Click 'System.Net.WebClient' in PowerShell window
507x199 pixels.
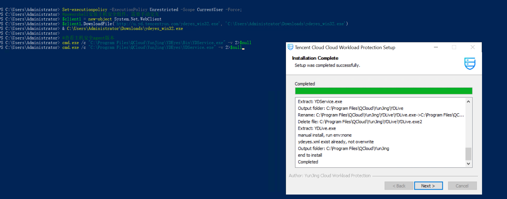click(138, 19)
